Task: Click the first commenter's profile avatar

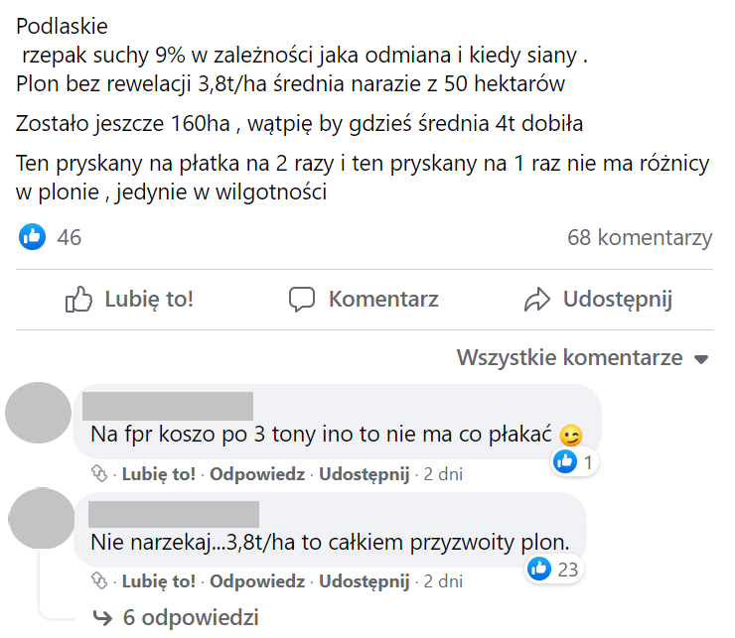Action: coord(39,413)
